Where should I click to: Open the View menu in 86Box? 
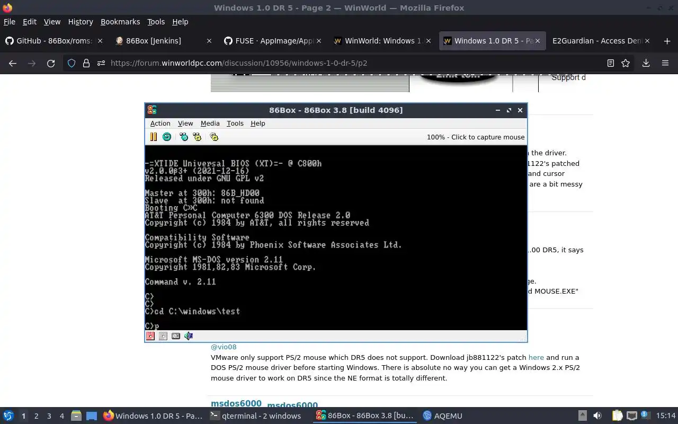185,123
